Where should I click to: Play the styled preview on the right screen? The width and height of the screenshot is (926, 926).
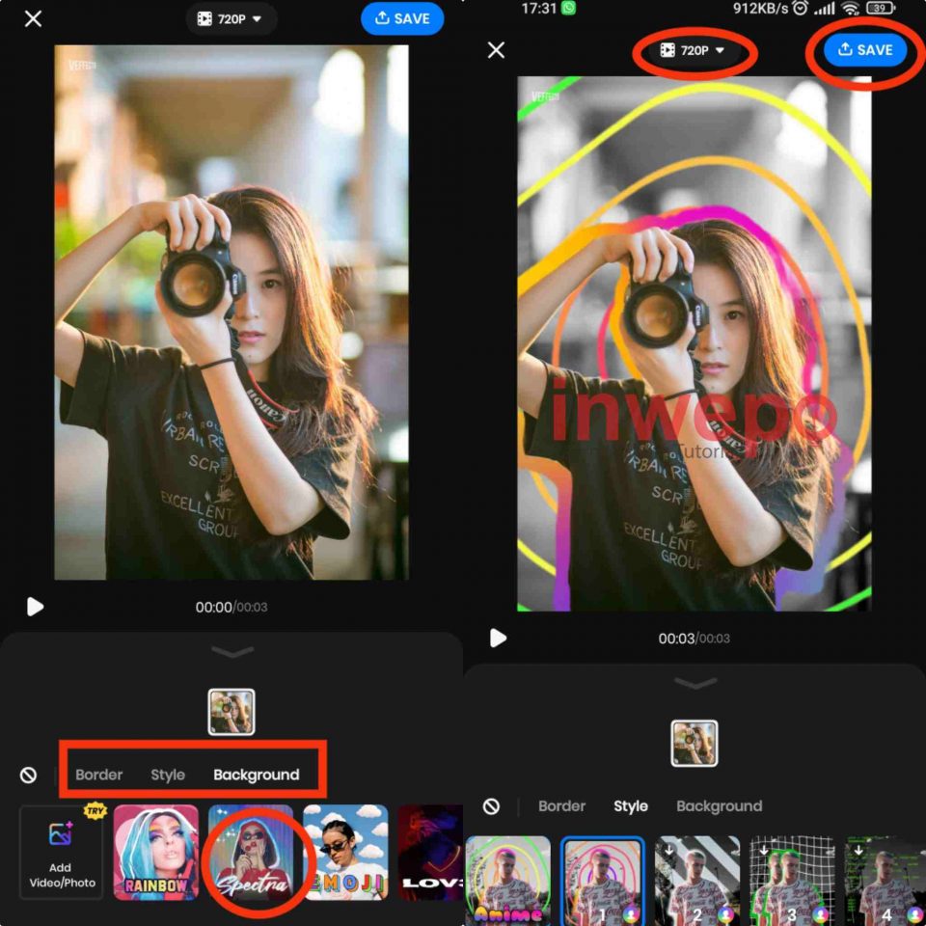[x=498, y=639]
